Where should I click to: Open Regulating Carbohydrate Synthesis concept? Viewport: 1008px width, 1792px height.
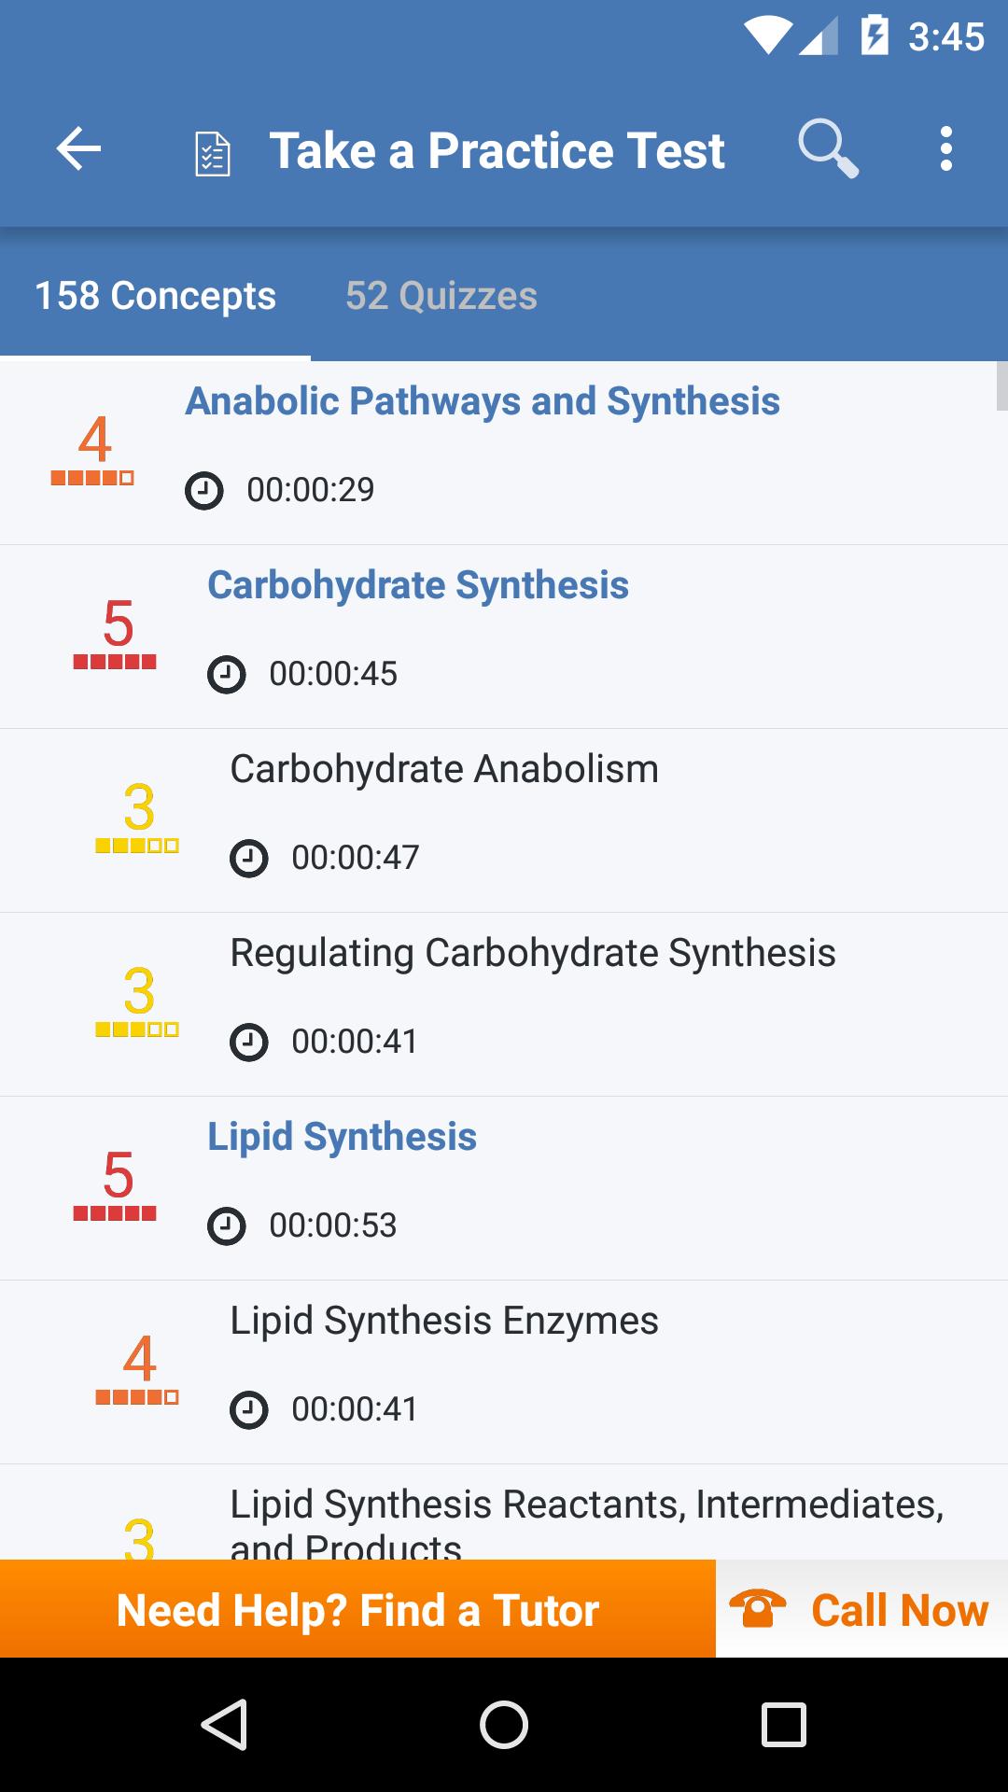[533, 953]
